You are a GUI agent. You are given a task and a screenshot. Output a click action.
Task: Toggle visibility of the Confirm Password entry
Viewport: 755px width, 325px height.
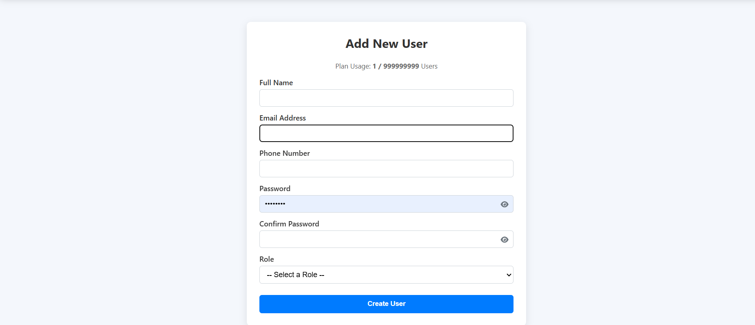[x=505, y=240]
